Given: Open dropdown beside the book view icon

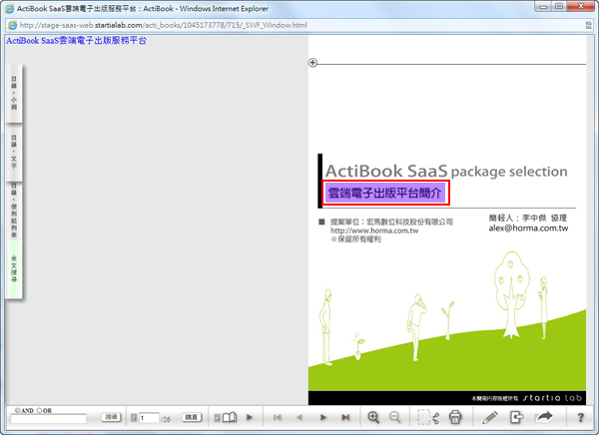Looking at the screenshot, I should tap(217, 418).
